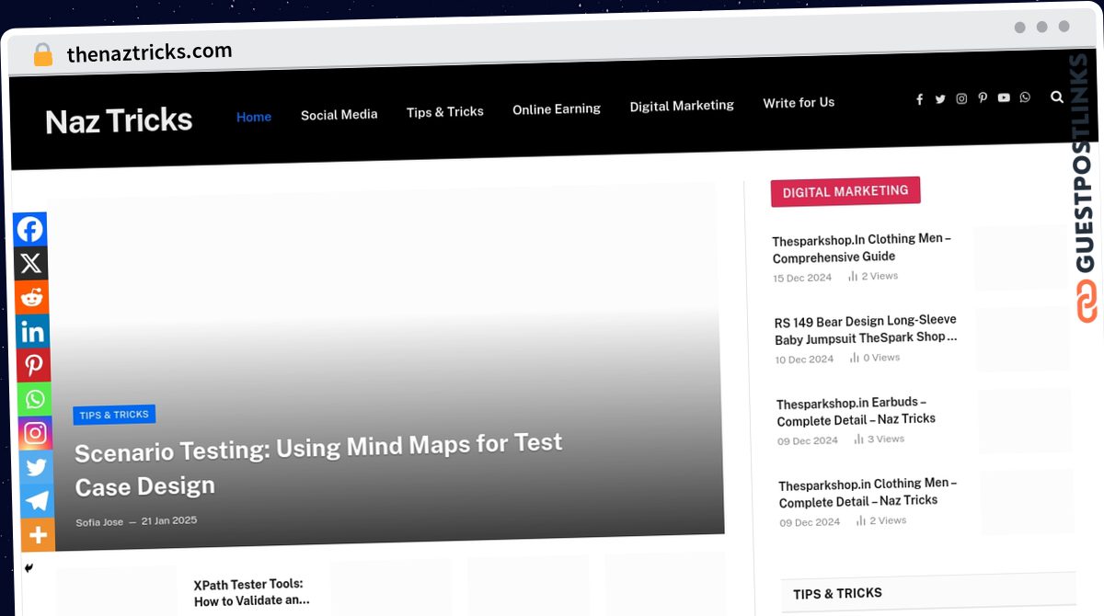The width and height of the screenshot is (1104, 616).
Task: Share via Instagram sidebar icon
Action: 36,433
